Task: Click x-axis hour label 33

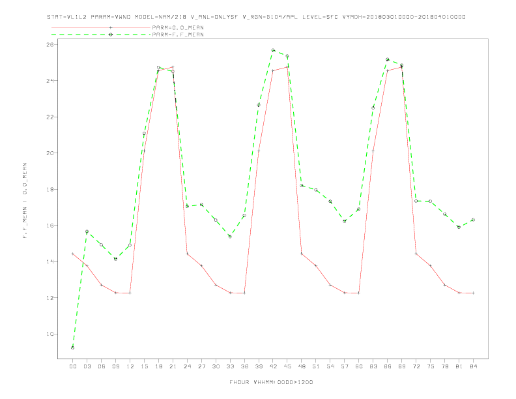Action: (231, 366)
